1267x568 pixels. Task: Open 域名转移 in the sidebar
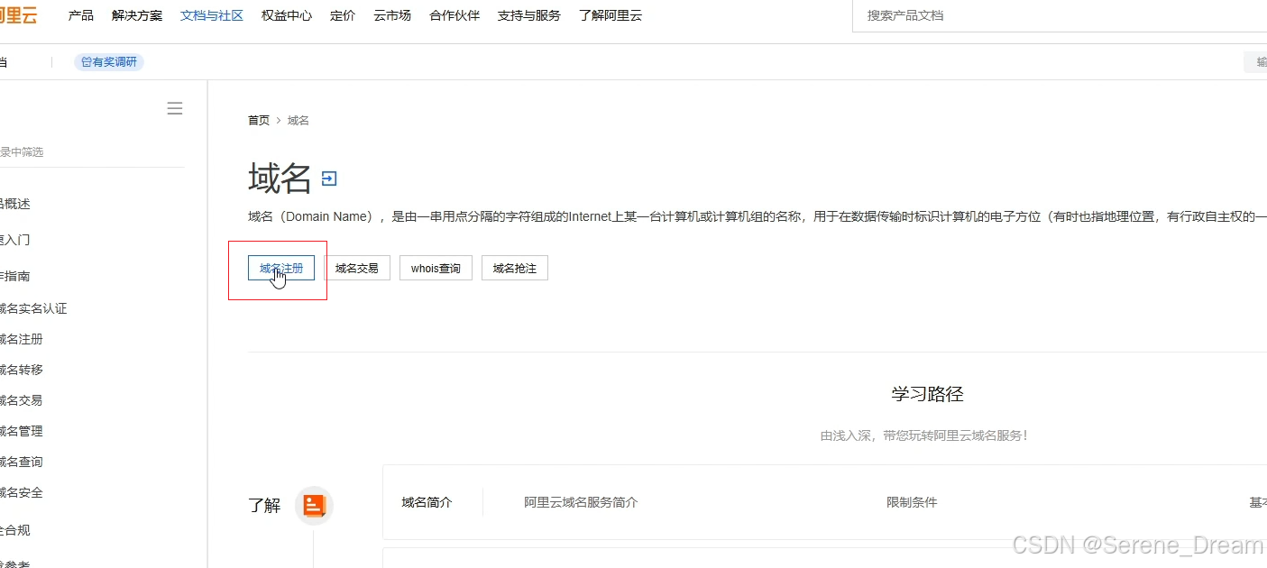22,370
